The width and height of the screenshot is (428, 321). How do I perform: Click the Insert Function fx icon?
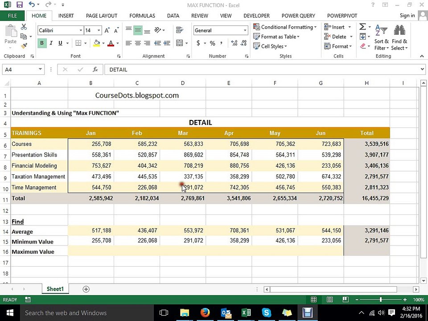coord(95,70)
